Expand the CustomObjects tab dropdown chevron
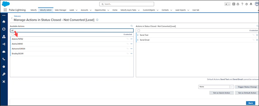The height and width of the screenshot is (106, 259). click(157, 10)
